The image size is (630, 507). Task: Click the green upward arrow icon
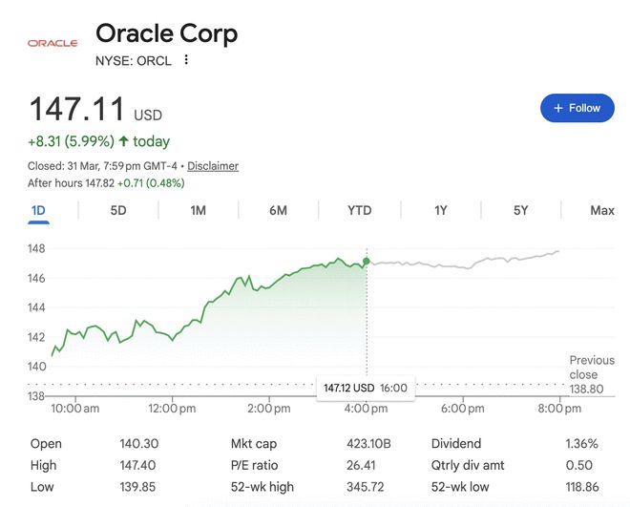point(123,141)
